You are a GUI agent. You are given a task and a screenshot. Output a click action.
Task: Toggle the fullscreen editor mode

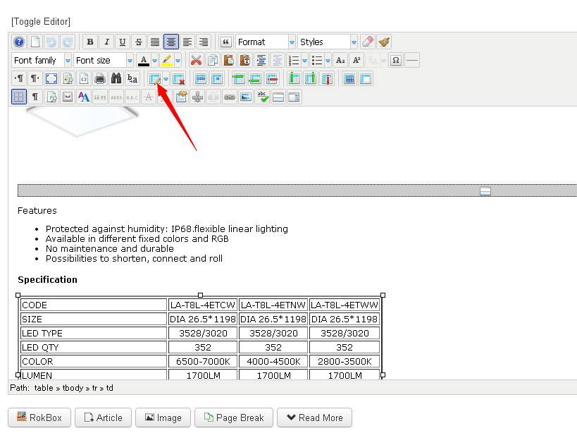(x=51, y=79)
